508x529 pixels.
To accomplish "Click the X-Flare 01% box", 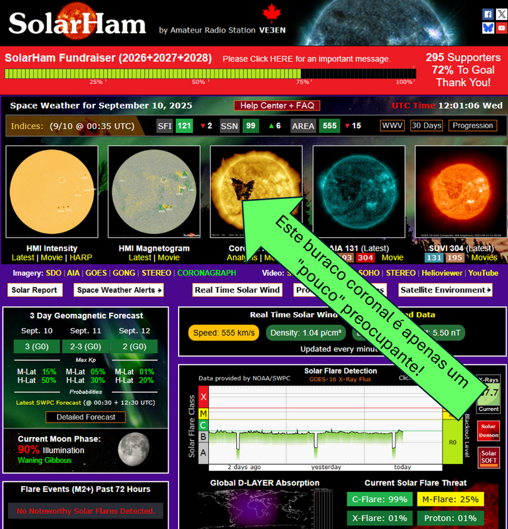I will [380, 518].
